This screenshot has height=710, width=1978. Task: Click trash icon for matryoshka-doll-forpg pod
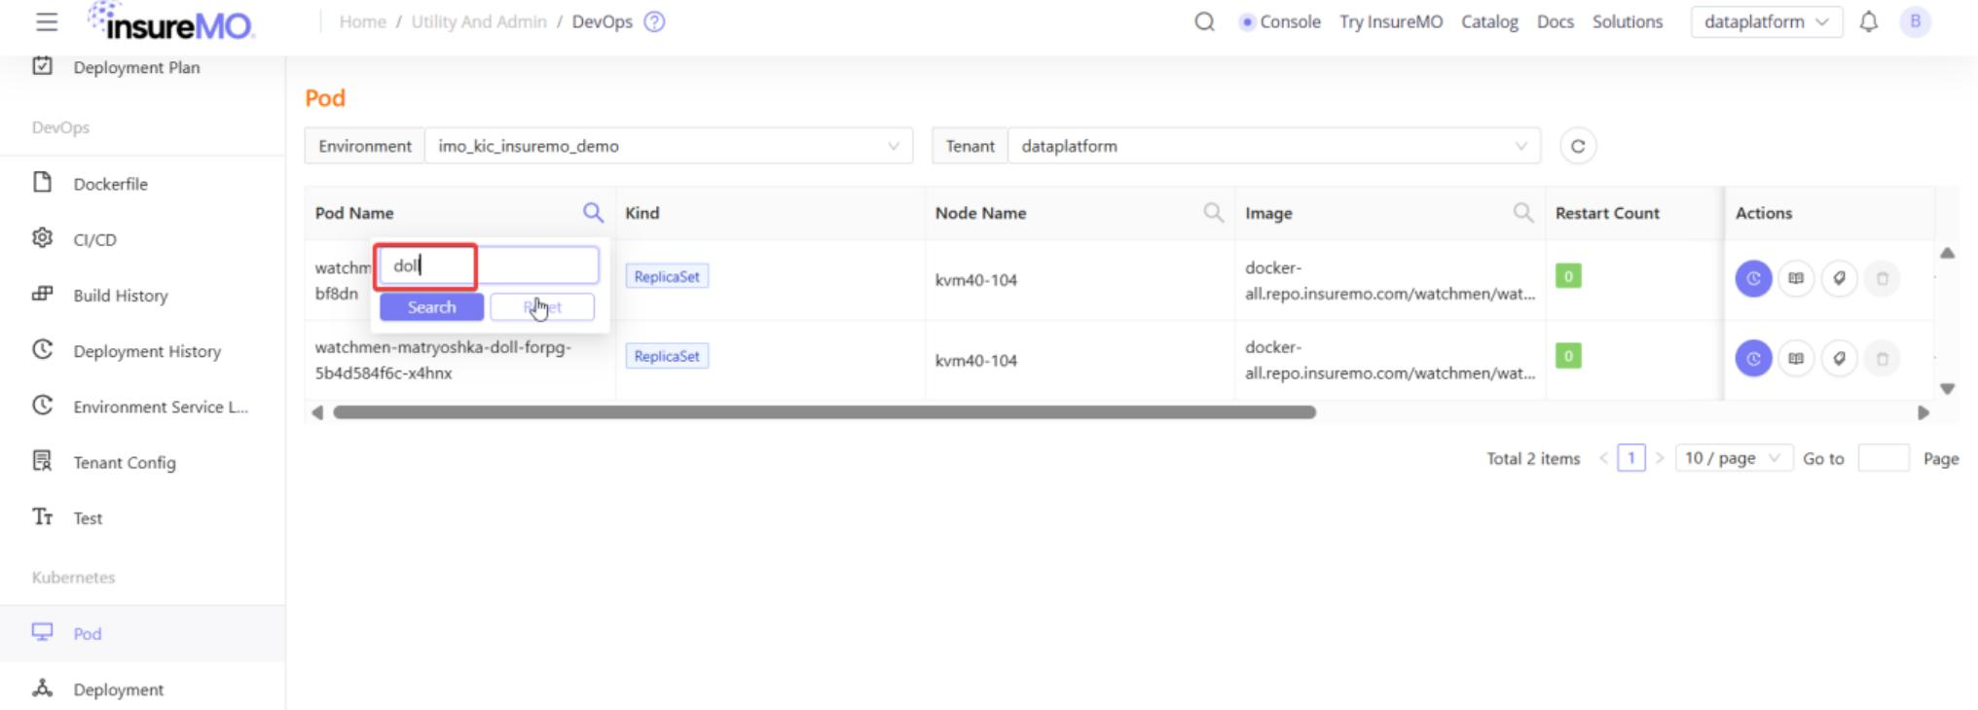[1882, 359]
